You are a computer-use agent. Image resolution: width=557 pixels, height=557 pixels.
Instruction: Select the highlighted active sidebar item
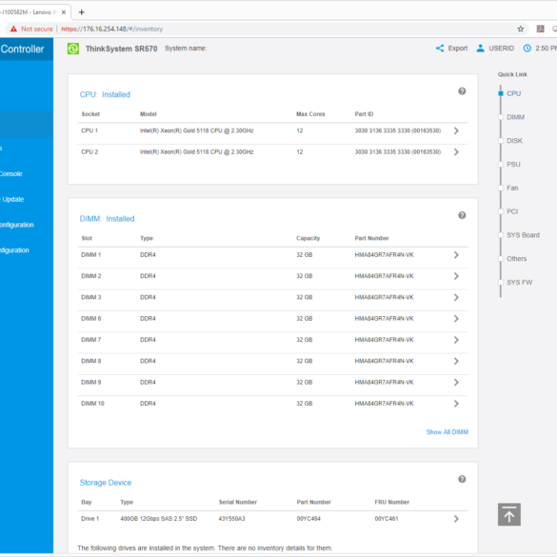pos(27,124)
